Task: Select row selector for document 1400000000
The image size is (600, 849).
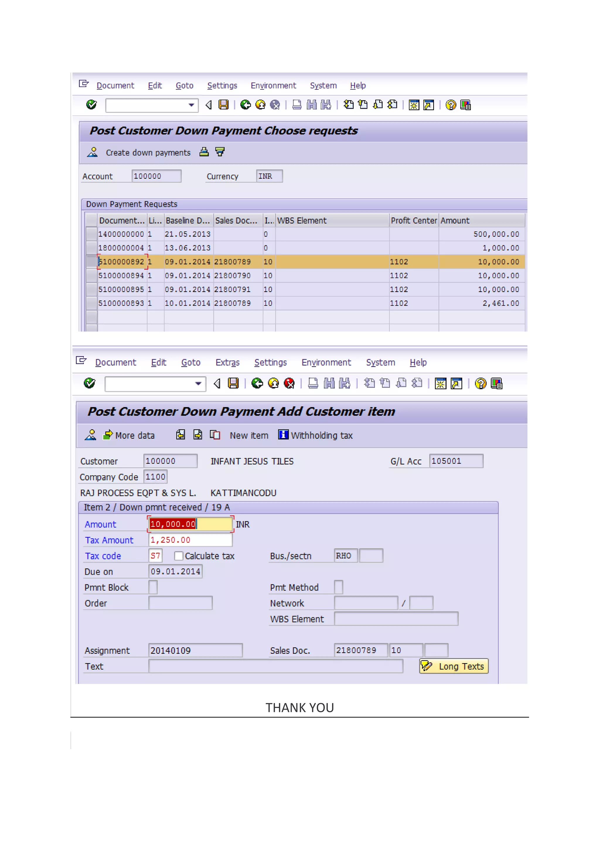Action: tap(91, 234)
